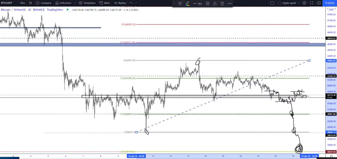This screenshot has width=337, height=159.
Task: Open more options in drawing toolbar
Action: click(x=229, y=4)
